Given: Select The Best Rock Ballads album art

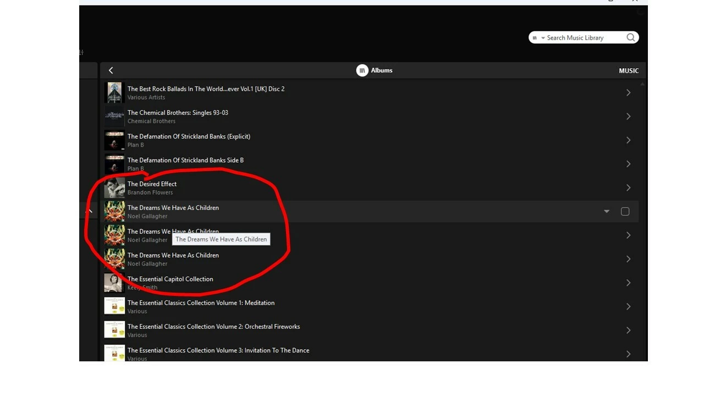Looking at the screenshot, I should 114,92.
